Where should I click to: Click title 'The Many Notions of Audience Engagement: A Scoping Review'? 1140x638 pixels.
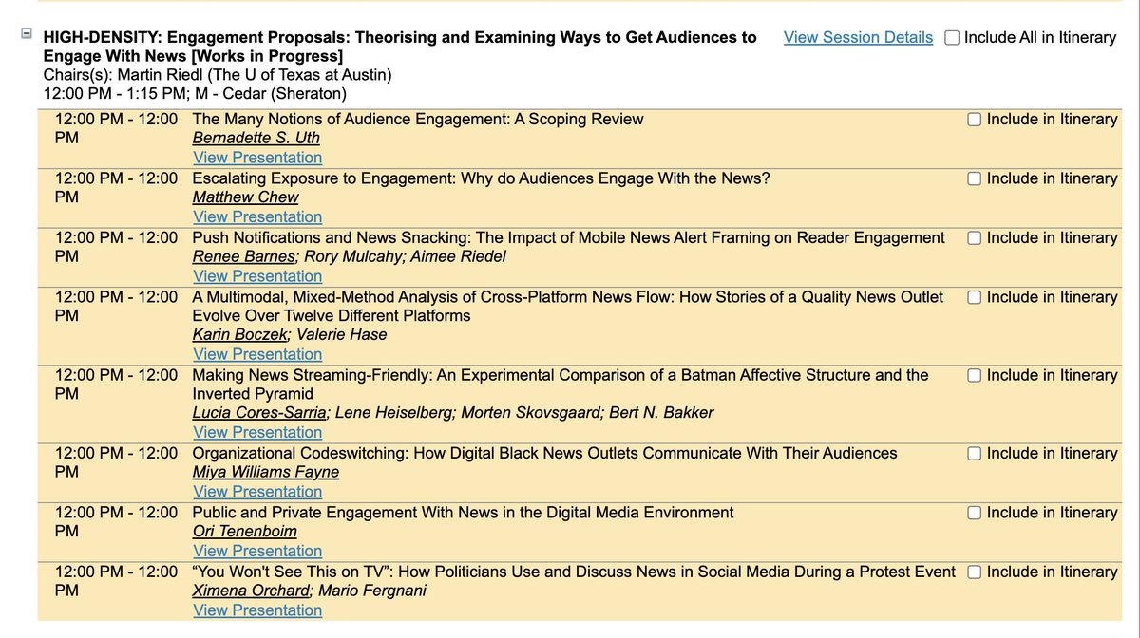418,120
